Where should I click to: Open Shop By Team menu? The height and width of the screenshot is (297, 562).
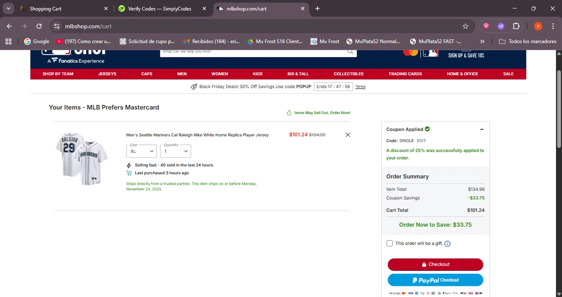pyautogui.click(x=58, y=74)
